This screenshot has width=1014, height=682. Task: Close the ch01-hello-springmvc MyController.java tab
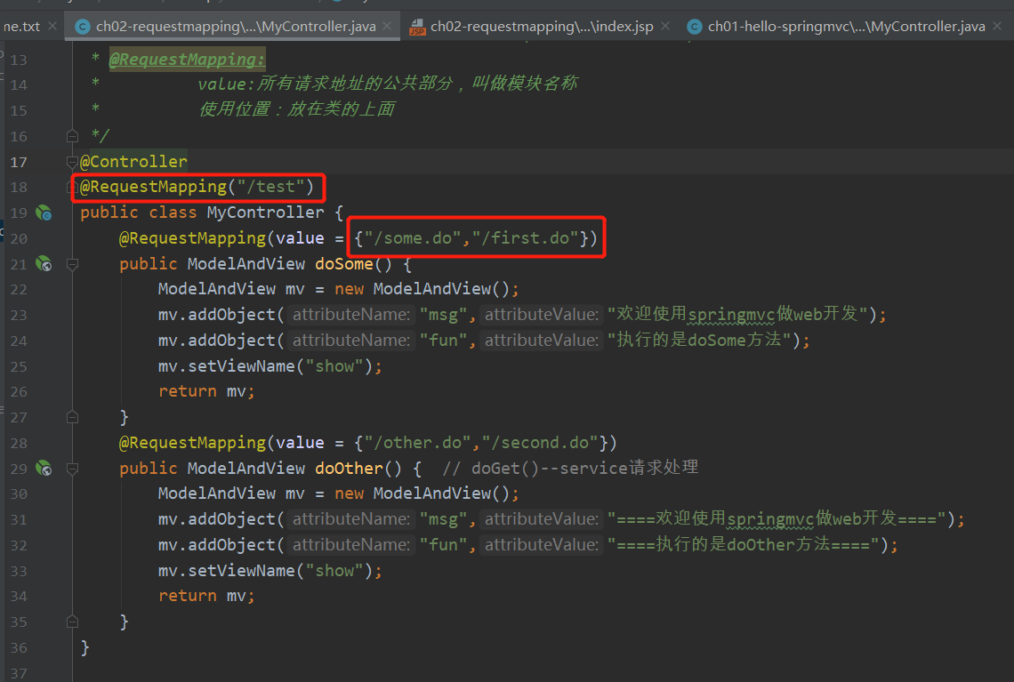(997, 26)
